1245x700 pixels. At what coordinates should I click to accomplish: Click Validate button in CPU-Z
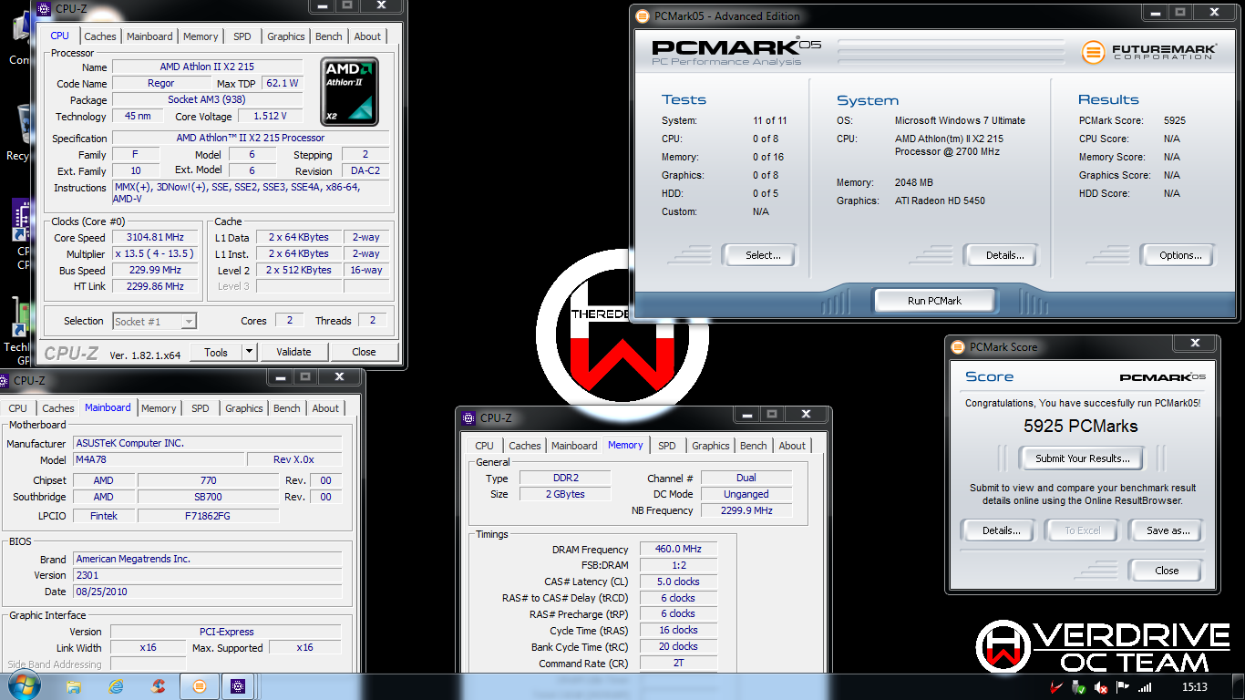pyautogui.click(x=293, y=352)
